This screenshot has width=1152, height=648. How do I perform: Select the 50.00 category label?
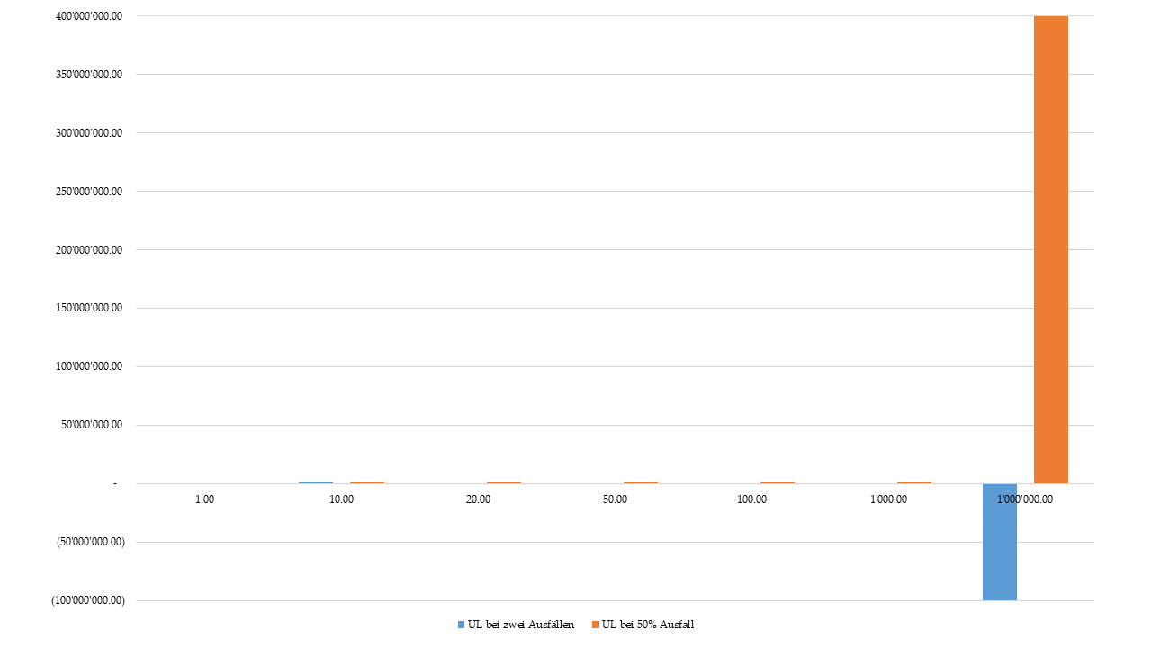[616, 499]
